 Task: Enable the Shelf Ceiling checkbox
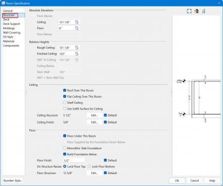[65, 103]
